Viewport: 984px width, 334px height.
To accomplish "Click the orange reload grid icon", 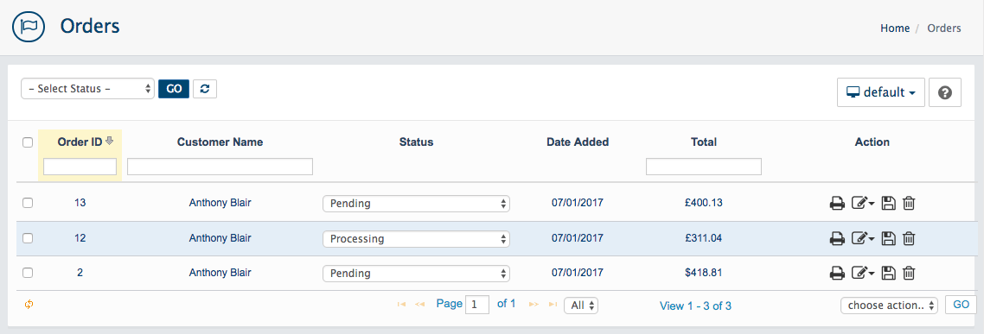I will coord(29,305).
